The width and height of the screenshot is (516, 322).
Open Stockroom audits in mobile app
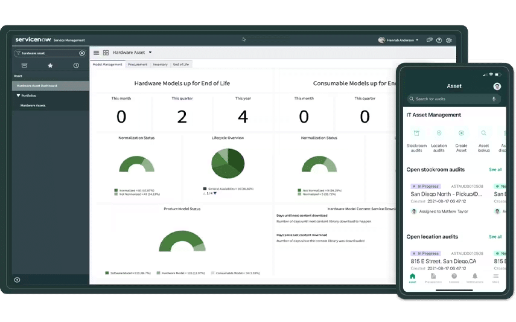tap(416, 140)
